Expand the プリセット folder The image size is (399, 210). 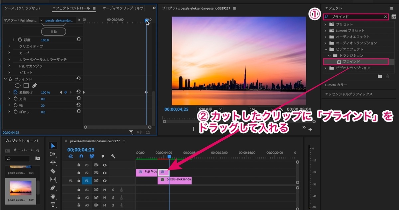pos(326,24)
